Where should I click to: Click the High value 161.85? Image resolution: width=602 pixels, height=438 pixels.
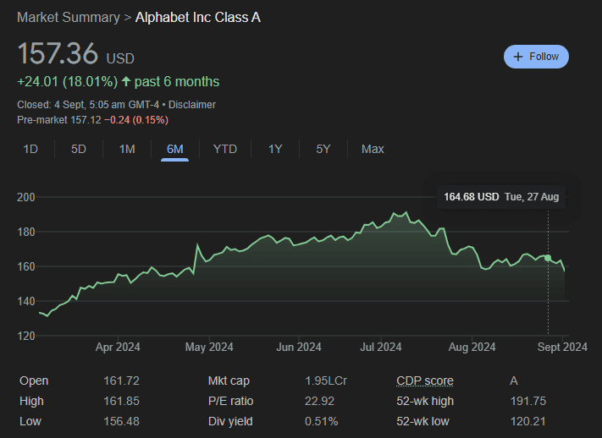[121, 401]
